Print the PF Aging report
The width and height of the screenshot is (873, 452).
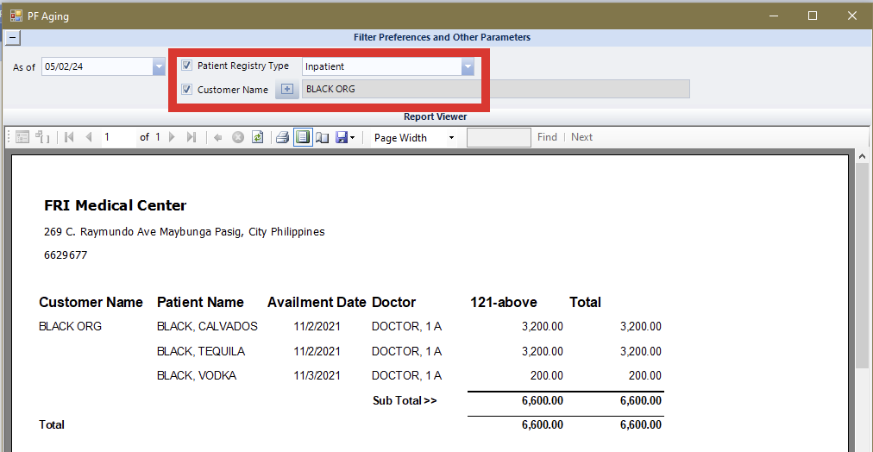pyautogui.click(x=282, y=137)
